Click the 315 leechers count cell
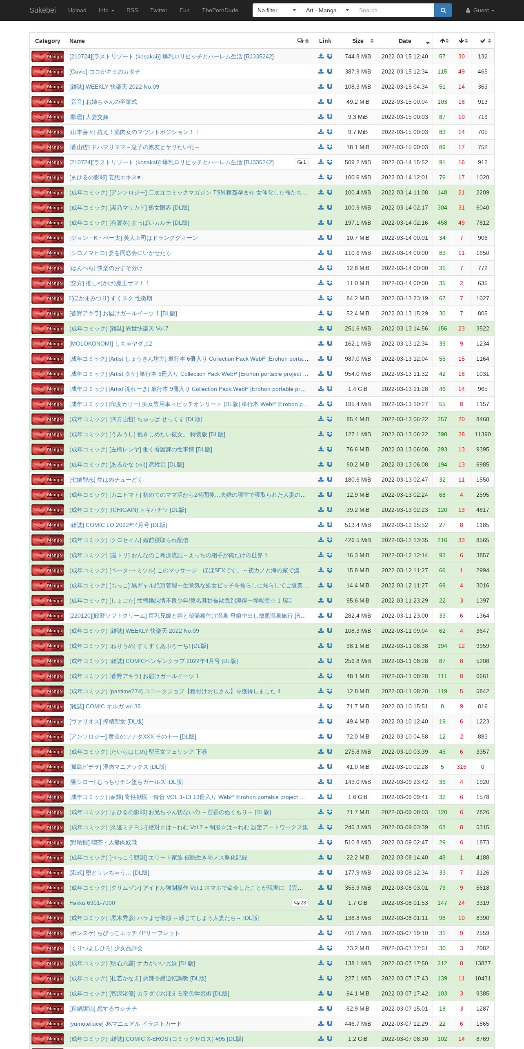524x1049 pixels. point(462,767)
